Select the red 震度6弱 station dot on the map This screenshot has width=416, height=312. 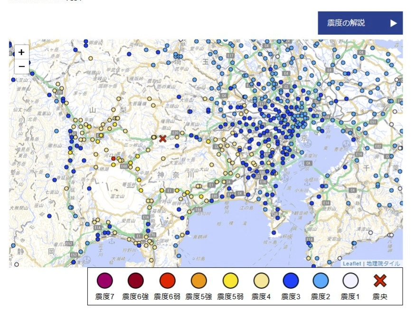pos(113,159)
